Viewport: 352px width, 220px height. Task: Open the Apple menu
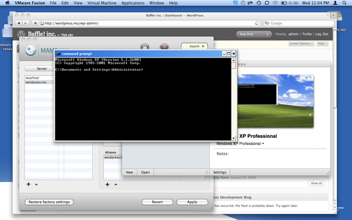click(x=8, y=3)
